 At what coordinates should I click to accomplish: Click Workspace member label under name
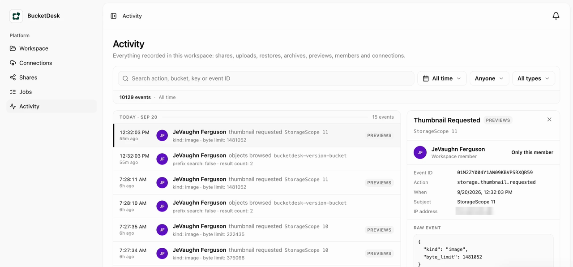tap(454, 157)
